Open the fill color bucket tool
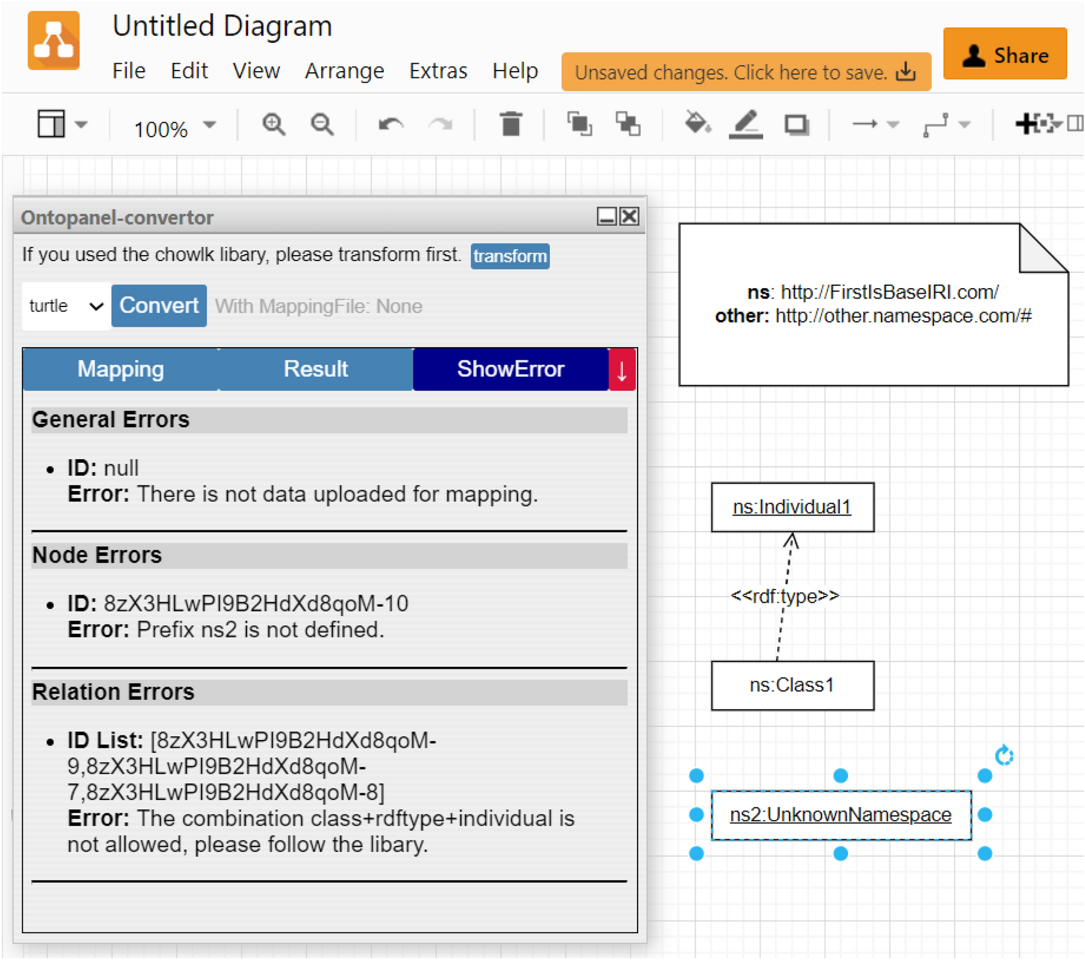 click(697, 124)
